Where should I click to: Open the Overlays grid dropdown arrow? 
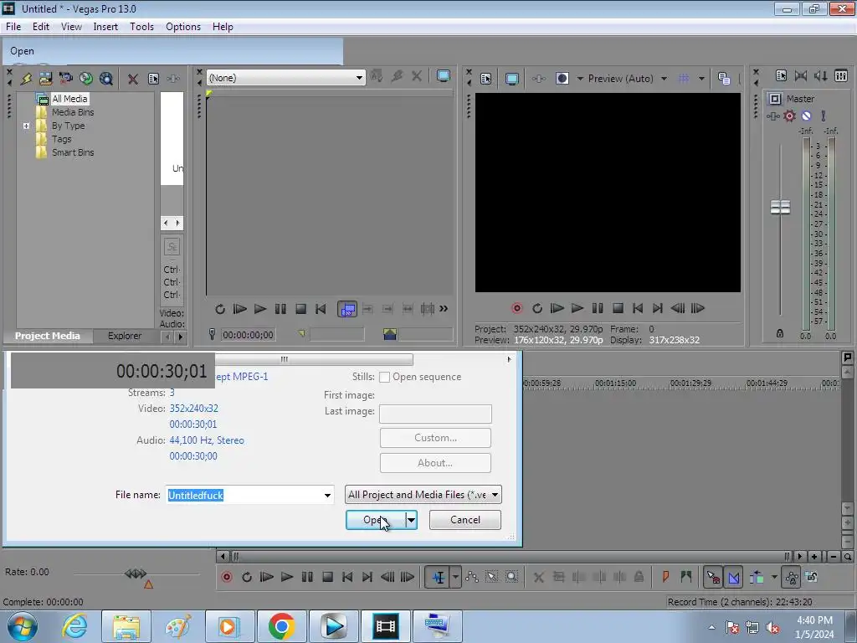(x=701, y=79)
